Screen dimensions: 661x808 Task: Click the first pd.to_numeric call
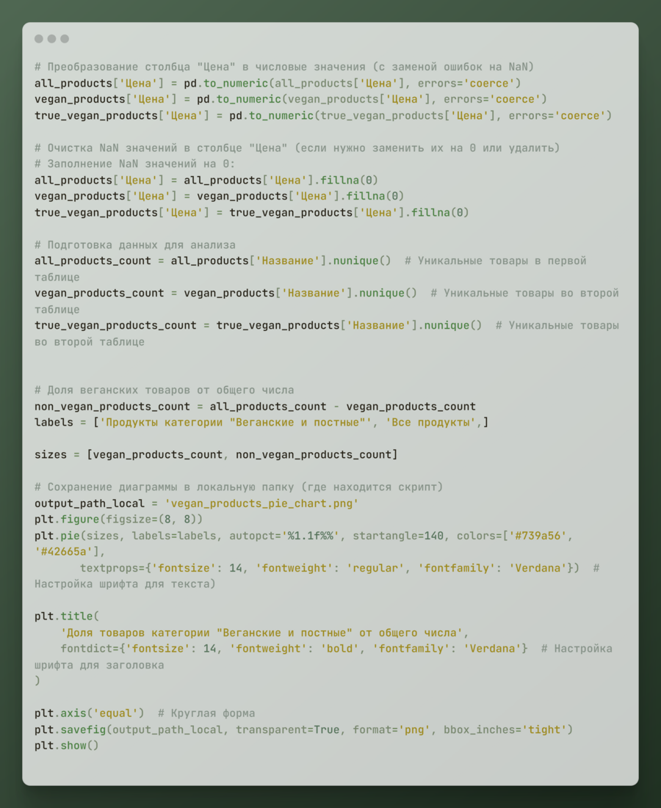(353, 84)
